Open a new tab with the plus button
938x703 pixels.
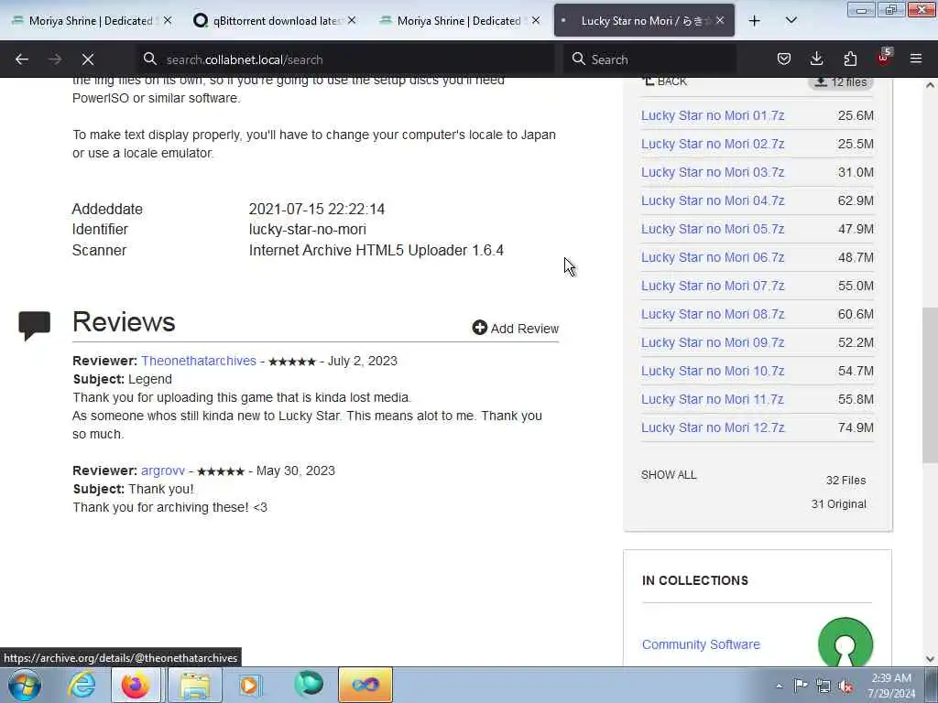point(755,21)
